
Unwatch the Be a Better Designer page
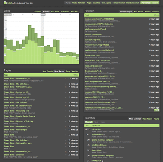(66, 106)
